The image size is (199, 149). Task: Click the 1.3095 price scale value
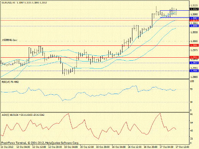[194, 14]
